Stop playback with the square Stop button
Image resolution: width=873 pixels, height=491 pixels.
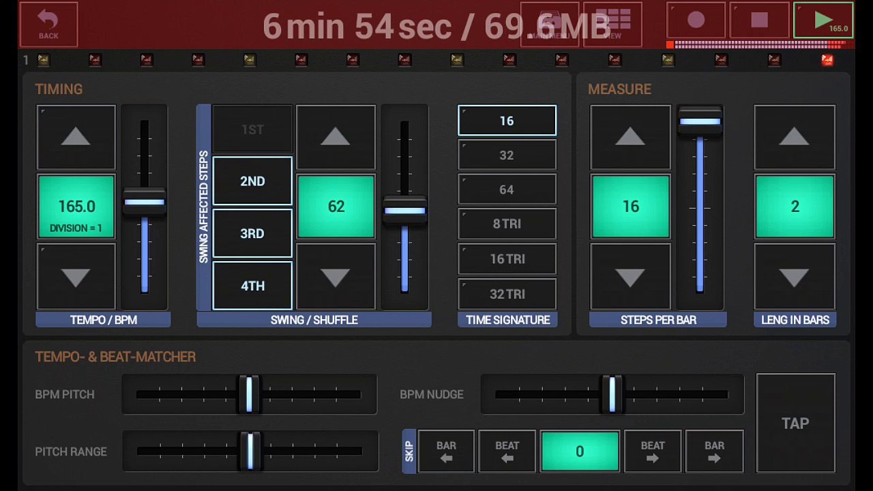[759, 21]
